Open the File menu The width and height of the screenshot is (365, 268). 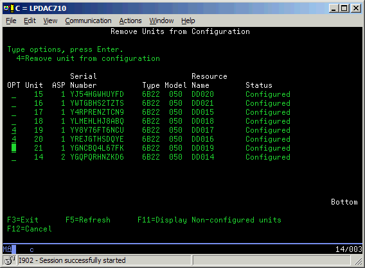coord(11,21)
